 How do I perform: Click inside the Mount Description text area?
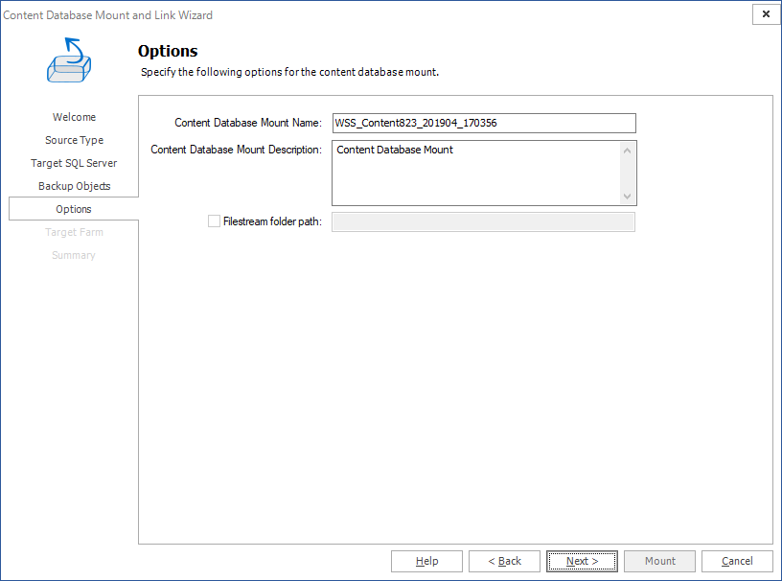(x=476, y=174)
